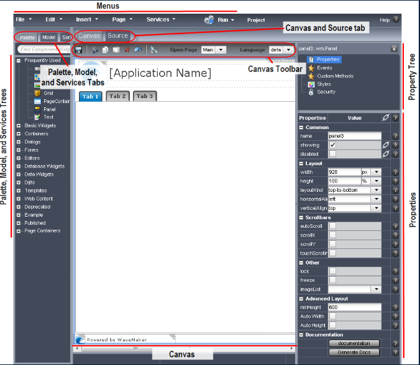Click the cut scissors icon in canvas toolbar
The height and width of the screenshot is (365, 420).
click(x=95, y=50)
